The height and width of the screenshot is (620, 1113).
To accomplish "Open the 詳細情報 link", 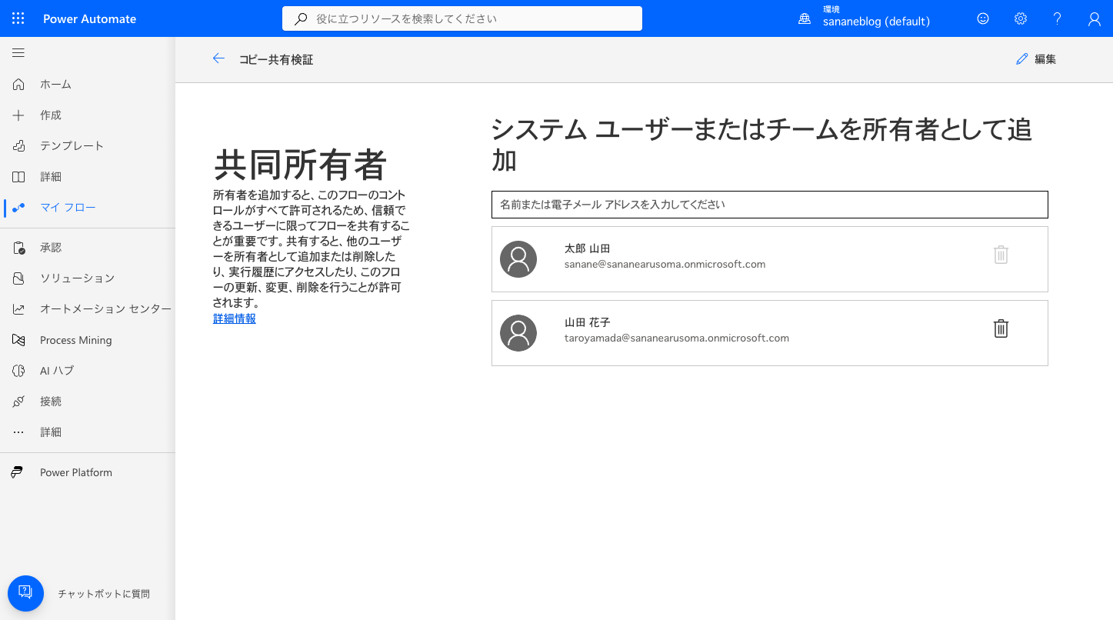I will [x=235, y=318].
